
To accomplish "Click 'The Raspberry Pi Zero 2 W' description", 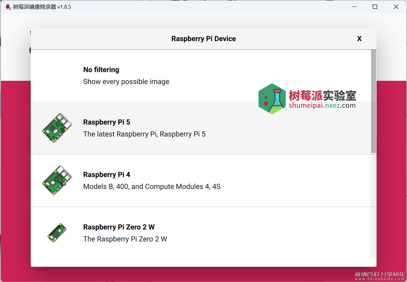I will [x=125, y=239].
